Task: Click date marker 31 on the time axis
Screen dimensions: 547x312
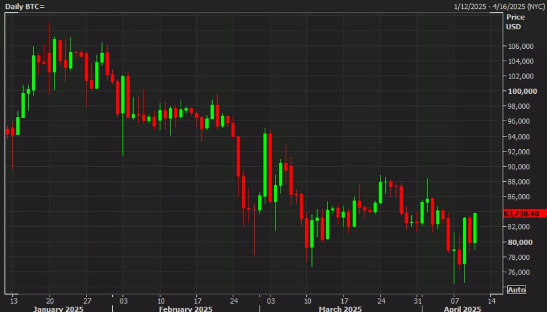Action: point(417,300)
